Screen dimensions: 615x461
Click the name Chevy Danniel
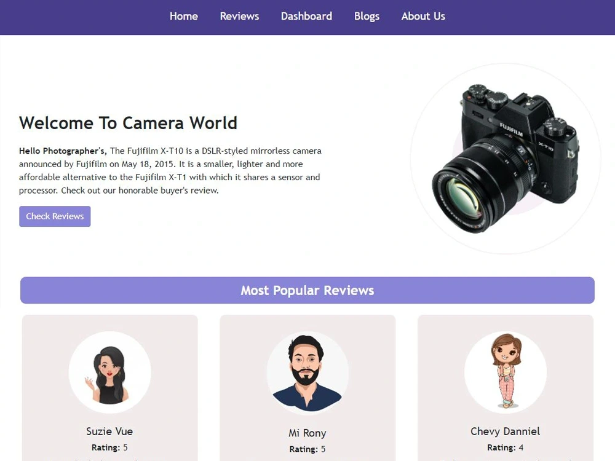click(505, 431)
